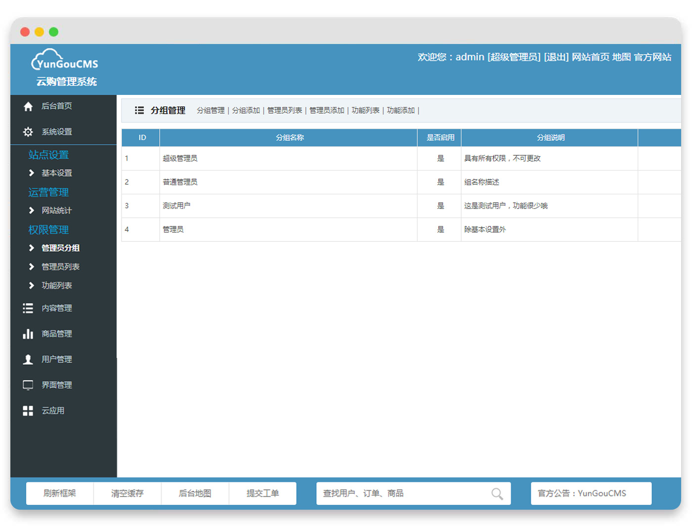Focus the 查找用户、订单、商品 search field
The height and width of the screenshot is (527, 692).
pos(413,494)
